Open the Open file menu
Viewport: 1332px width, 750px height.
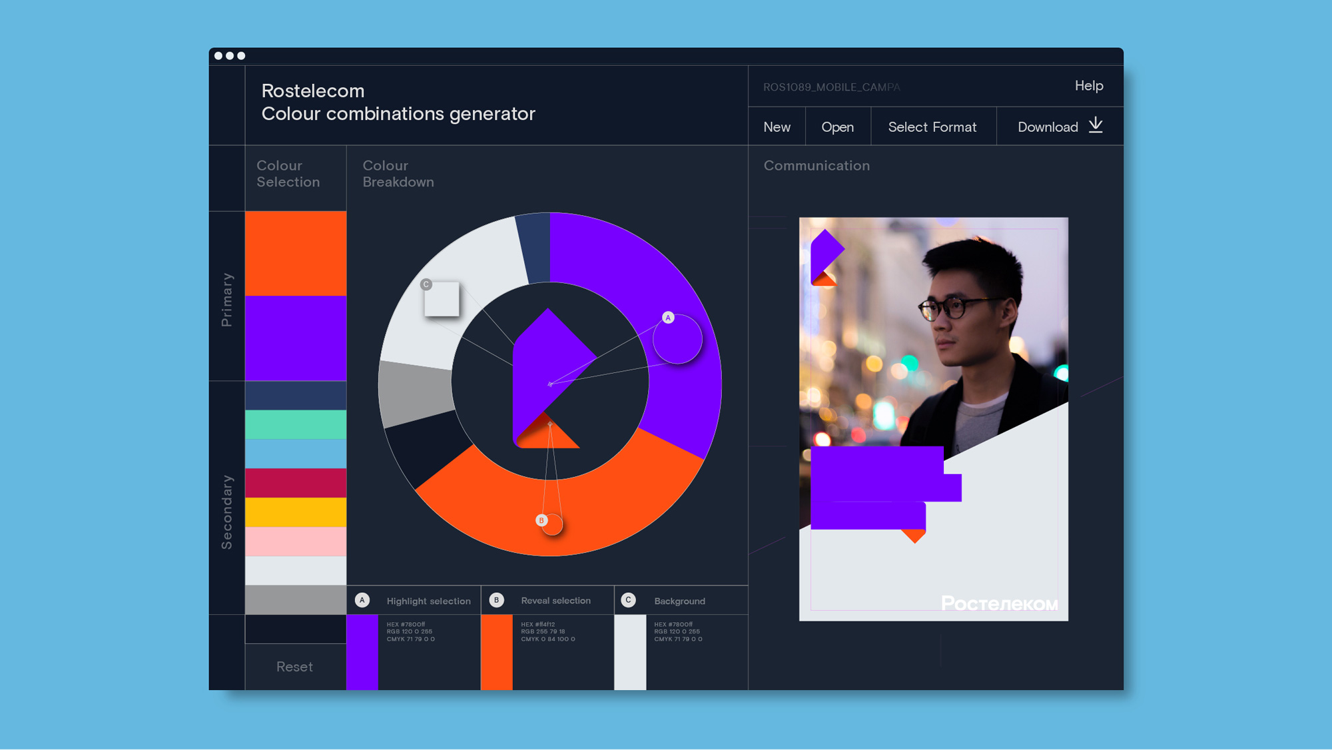point(838,126)
